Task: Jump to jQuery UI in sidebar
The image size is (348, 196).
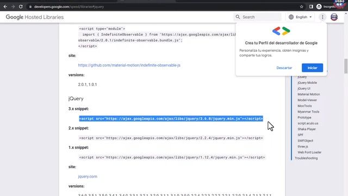Action: 304,88
